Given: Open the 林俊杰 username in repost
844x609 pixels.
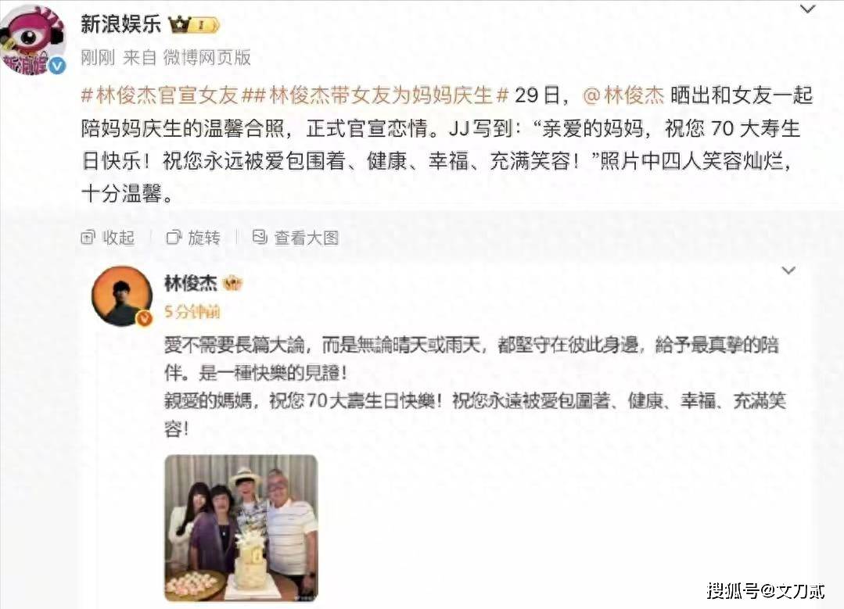Looking at the screenshot, I should tap(191, 283).
